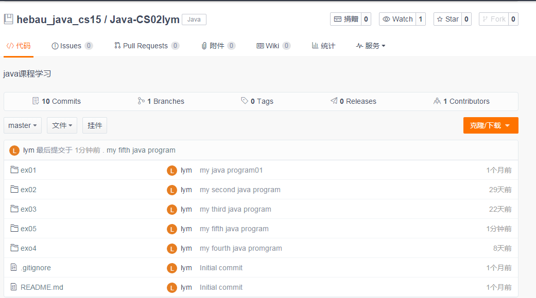Click lym avatar in .gitignore row
536x298 pixels.
(171, 268)
